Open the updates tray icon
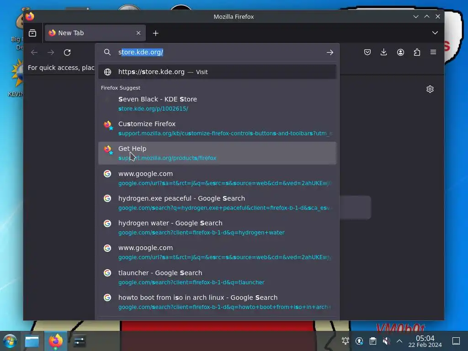Image resolution: width=468 pixels, height=351 pixels. click(x=359, y=341)
